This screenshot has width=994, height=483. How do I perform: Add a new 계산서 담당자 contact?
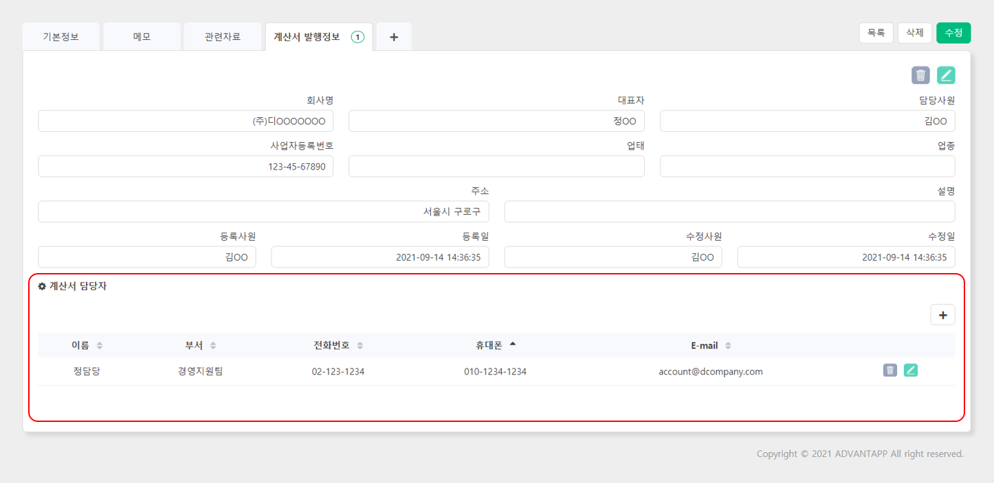coord(942,315)
